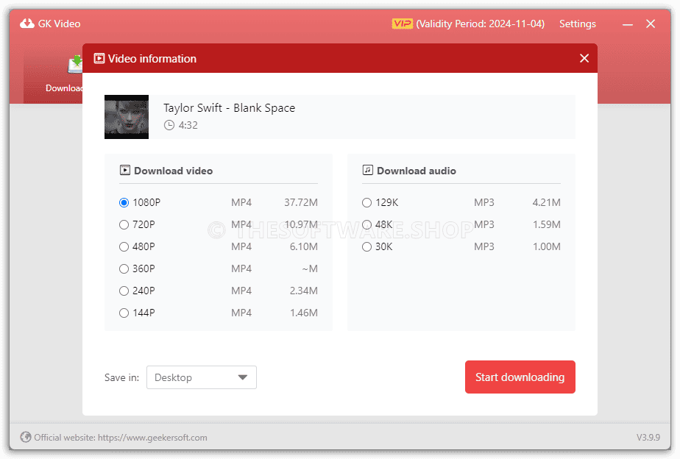Screen dimensions: 680x459
Task: Click the GK Video cloud logo icon
Action: pos(27,24)
